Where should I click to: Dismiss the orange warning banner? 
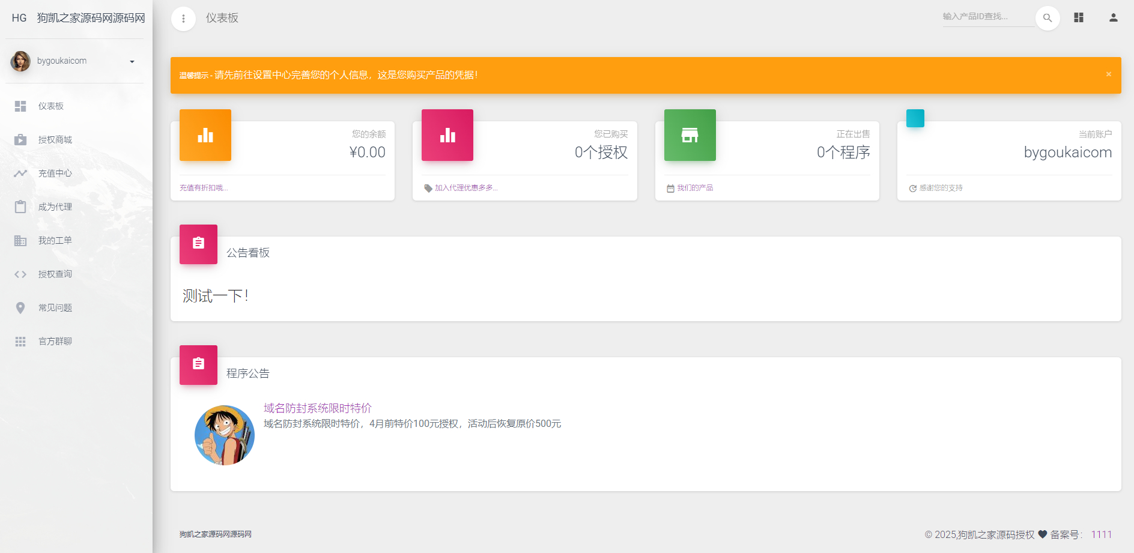click(1108, 74)
